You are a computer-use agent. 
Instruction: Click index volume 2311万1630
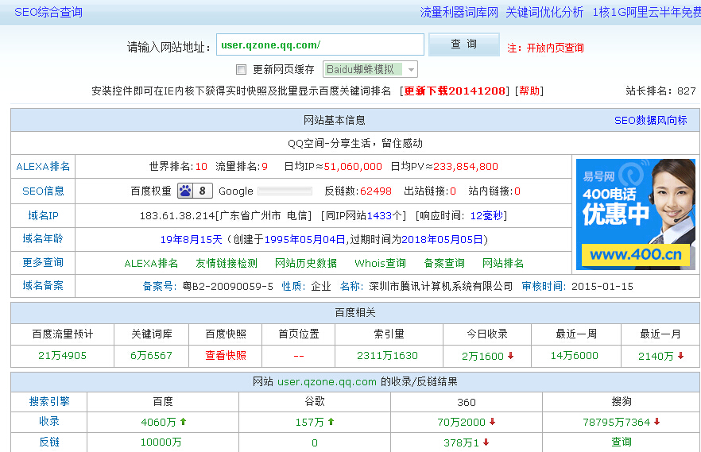click(x=387, y=356)
